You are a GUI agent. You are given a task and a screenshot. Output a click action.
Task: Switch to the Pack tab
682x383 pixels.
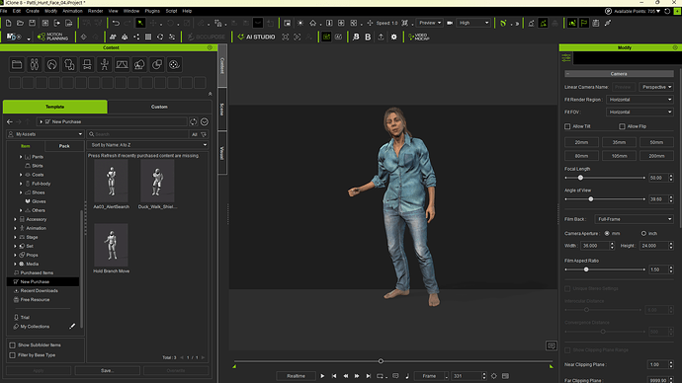(x=64, y=146)
